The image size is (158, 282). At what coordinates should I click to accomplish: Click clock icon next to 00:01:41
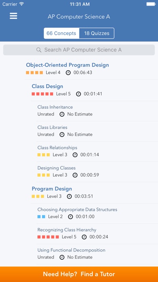tap(78, 94)
